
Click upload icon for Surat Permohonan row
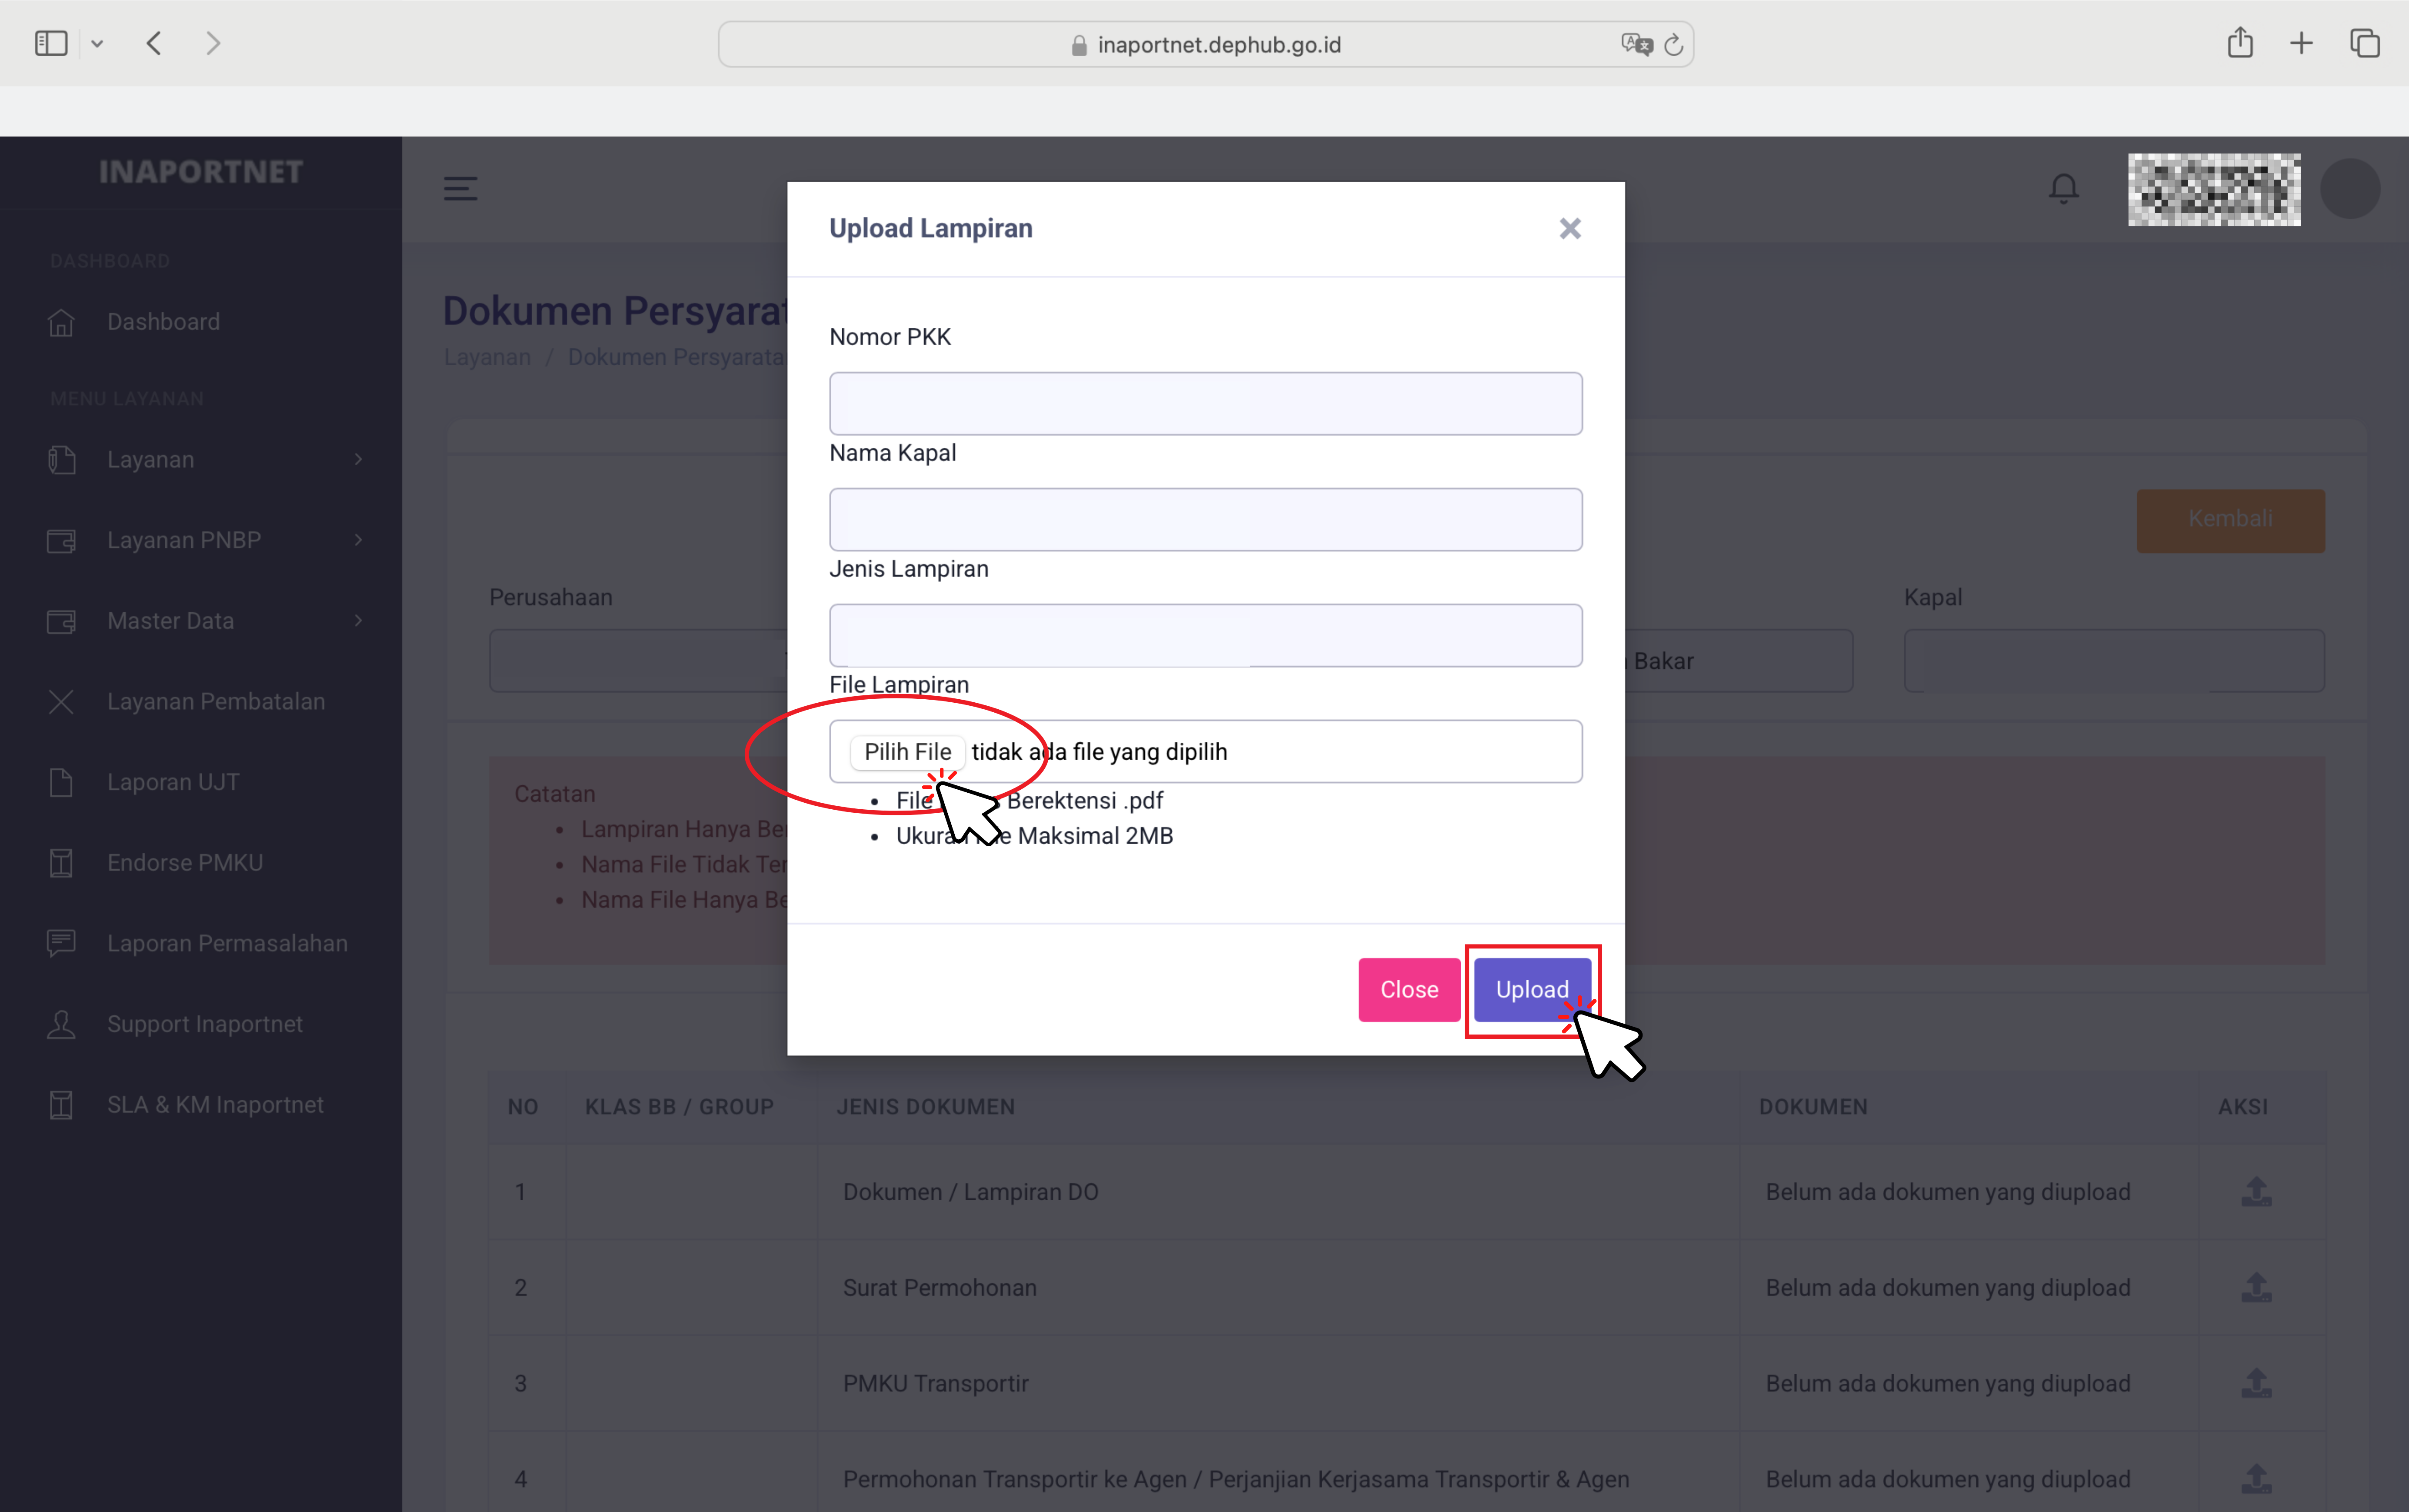(2255, 1287)
